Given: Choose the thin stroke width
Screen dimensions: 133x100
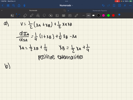Looking at the screenshot, I should [x=84, y=16].
